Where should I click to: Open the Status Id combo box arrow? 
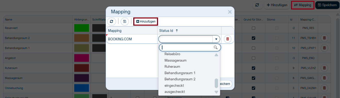coord(216,39)
